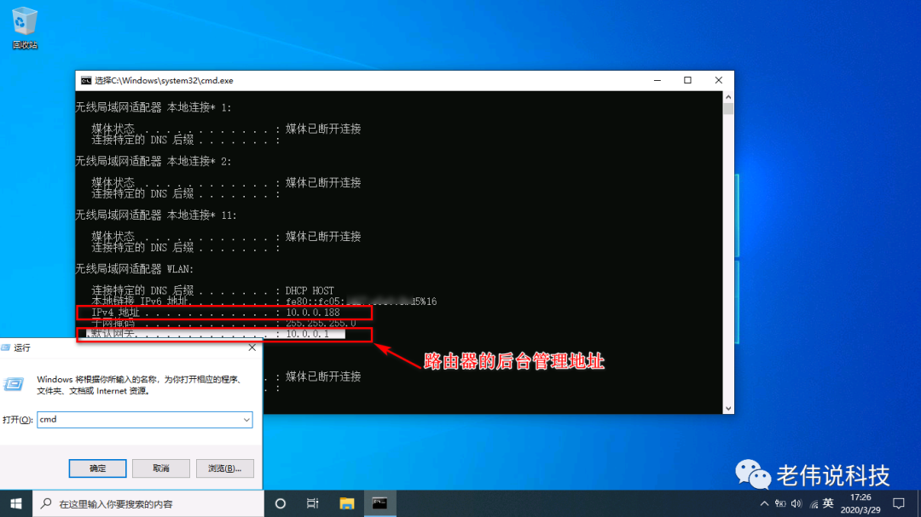Open the battery power tray icon
The height and width of the screenshot is (517, 921).
(780, 503)
